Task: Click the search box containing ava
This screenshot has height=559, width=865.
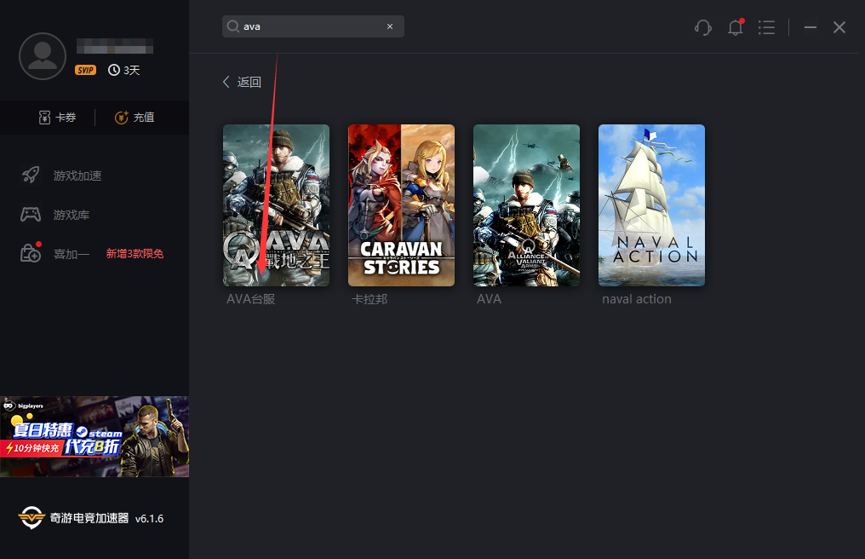Action: (x=312, y=26)
